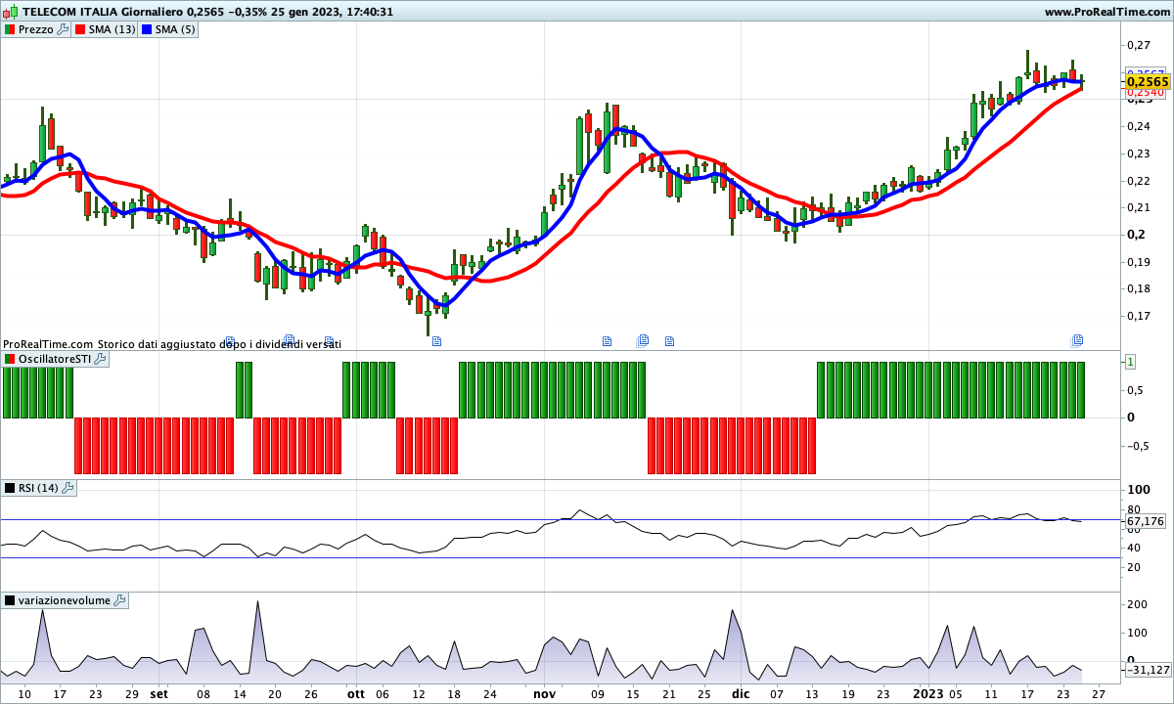1174x704 pixels.
Task: Click the 'nov' month label on time axis
Action: pos(545,694)
